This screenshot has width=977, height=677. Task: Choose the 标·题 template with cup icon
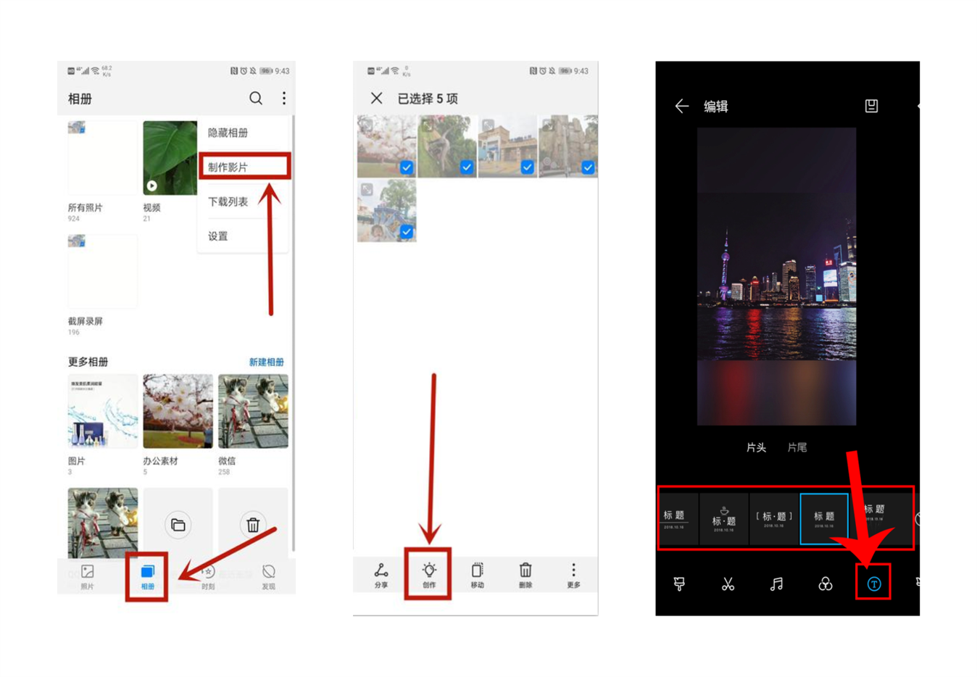[x=724, y=518]
